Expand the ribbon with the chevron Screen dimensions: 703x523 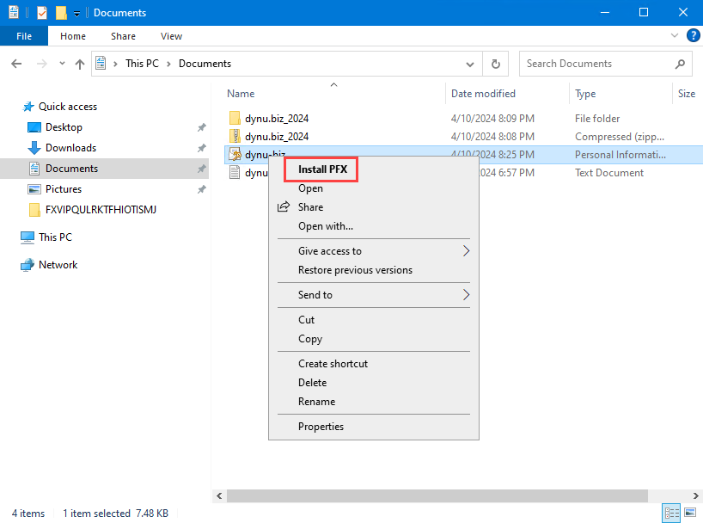click(675, 35)
